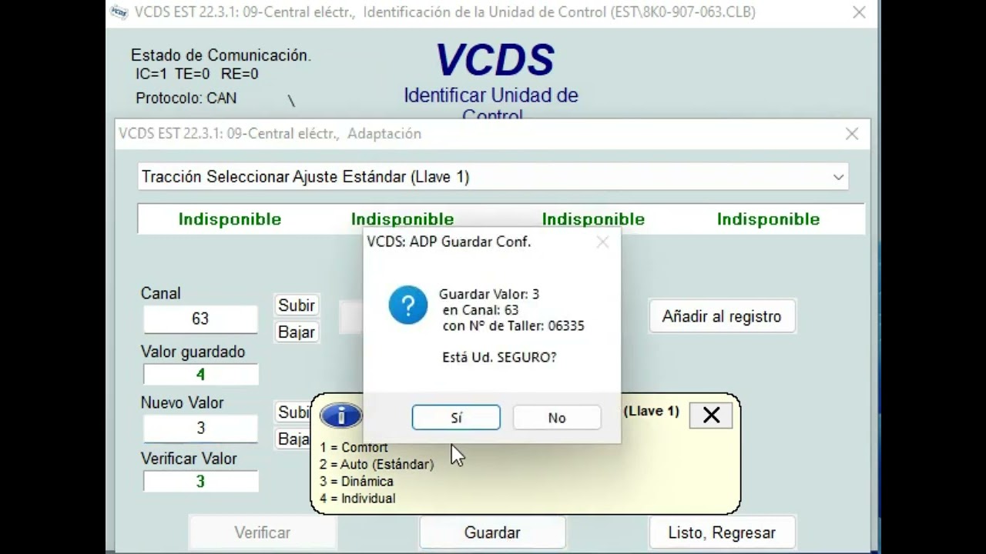Click 'con Nº de Taller: 06335' text
Image resolution: width=986 pixels, height=554 pixels.
click(514, 325)
